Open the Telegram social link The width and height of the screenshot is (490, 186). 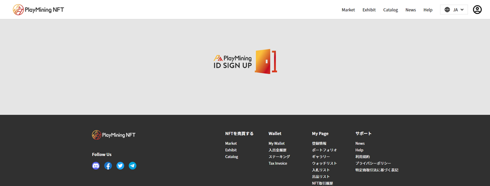(133, 166)
